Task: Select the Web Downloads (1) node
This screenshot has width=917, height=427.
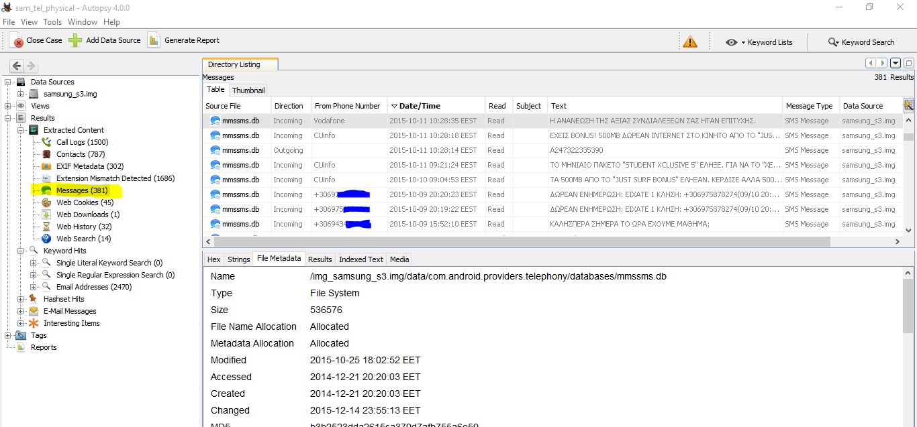Action: point(88,215)
